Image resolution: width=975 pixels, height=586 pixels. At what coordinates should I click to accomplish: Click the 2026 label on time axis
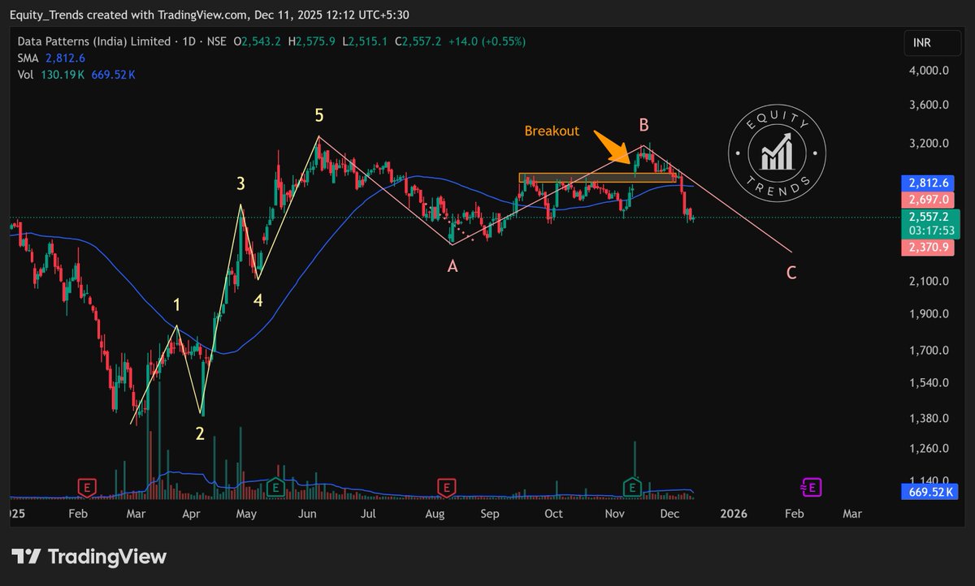click(734, 514)
